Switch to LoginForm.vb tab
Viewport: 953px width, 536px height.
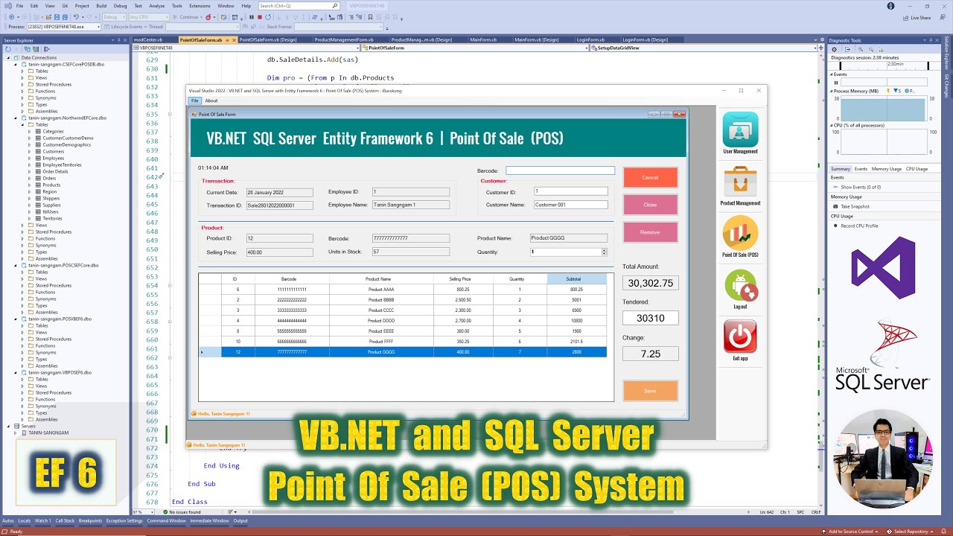590,40
